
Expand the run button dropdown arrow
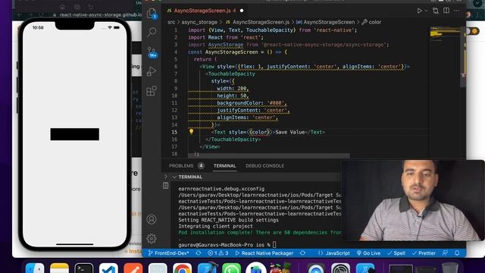coord(426,11)
